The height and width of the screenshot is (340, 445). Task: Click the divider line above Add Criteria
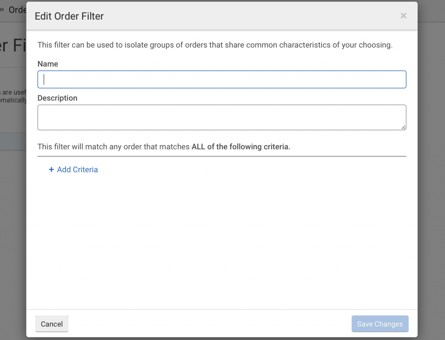[222, 155]
